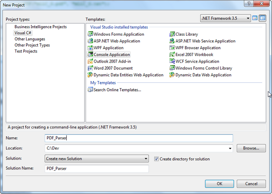Viewport: 272px width, 194px height.
Task: Choose the WPF Application template icon
Action: click(x=90, y=47)
